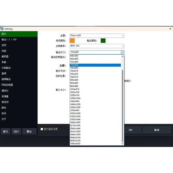Set output size to 1920x1200

pyautogui.click(x=95, y=117)
